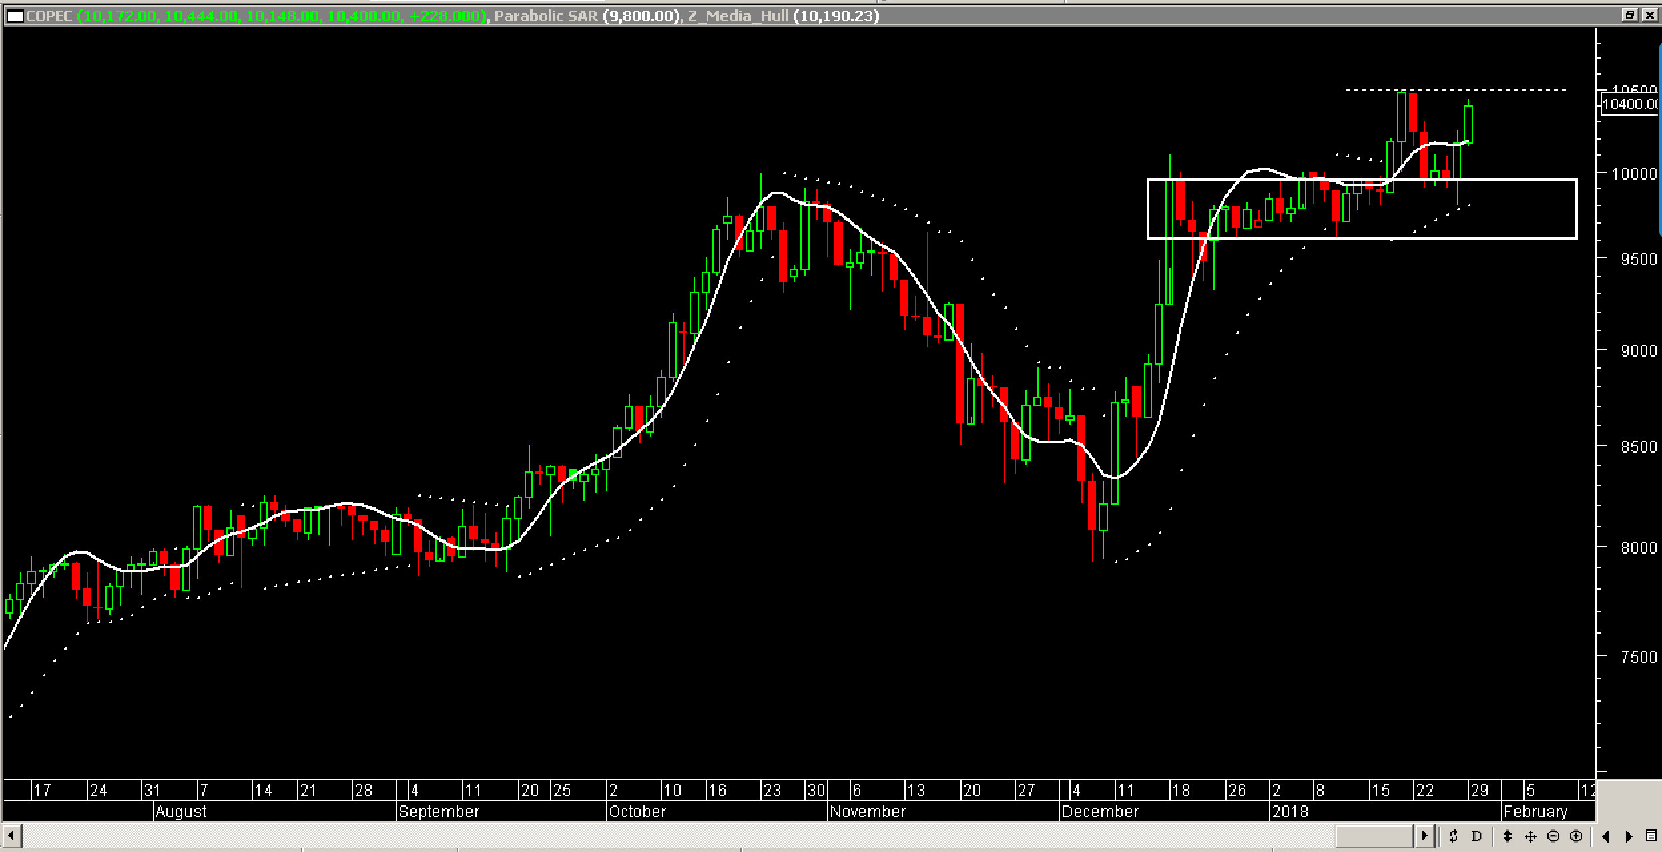Click the vertical compress arrows icon
Viewport: 1662px width, 852px height.
point(1508,836)
